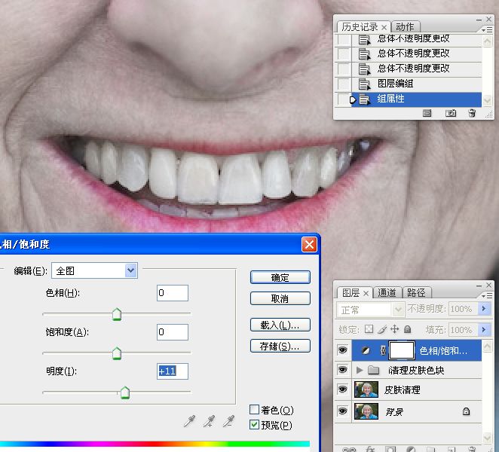Set history brush source box beside 组属性
The width and height of the screenshot is (499, 452).
(x=344, y=99)
